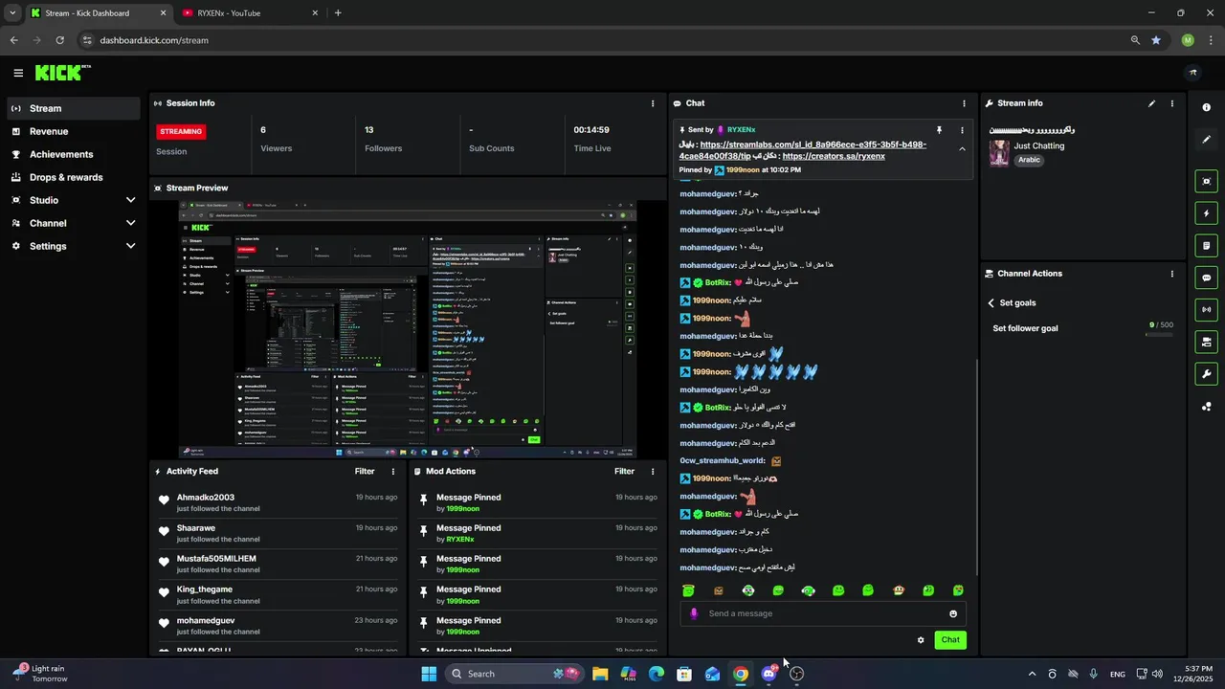Click the KICK logo
The image size is (1225, 689).
[x=63, y=73]
